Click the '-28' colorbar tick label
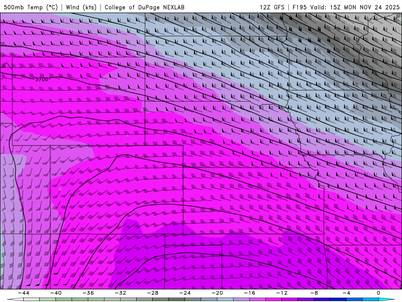The image size is (402, 302). click(153, 293)
